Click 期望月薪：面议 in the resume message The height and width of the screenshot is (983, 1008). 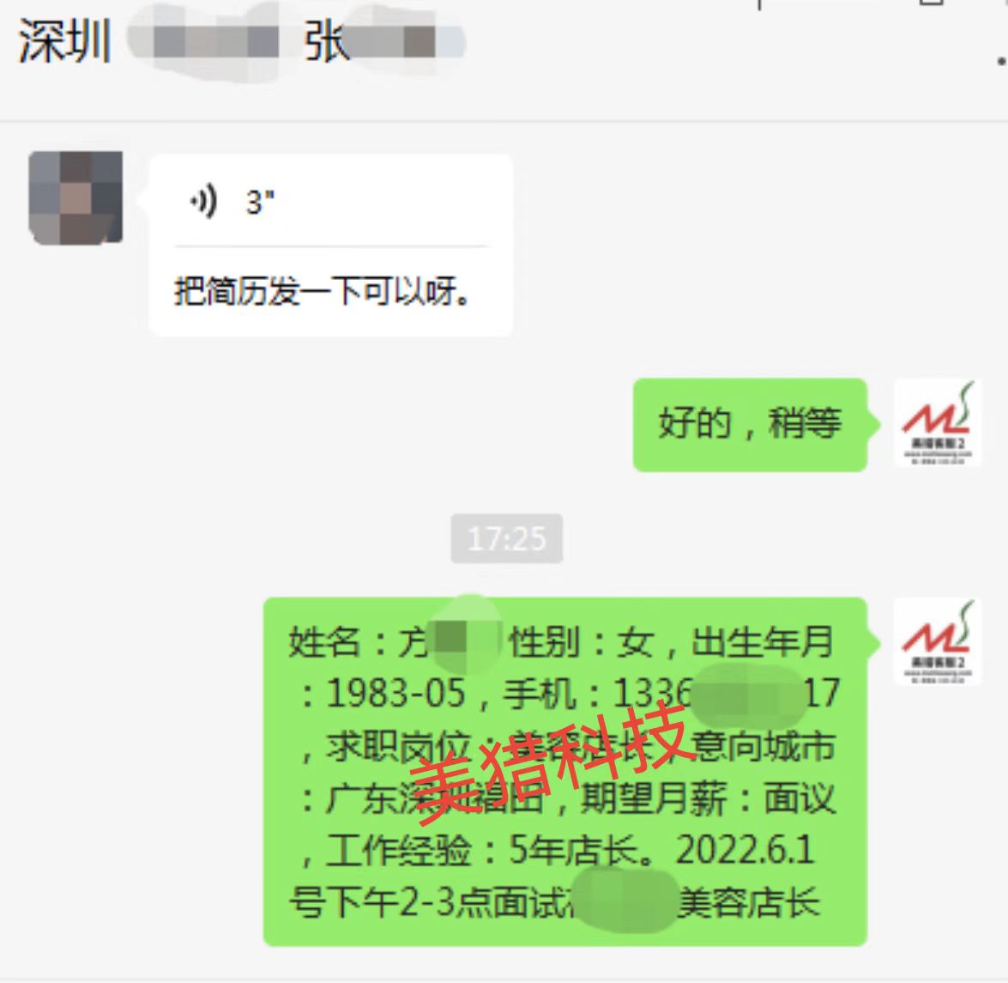coord(708,798)
